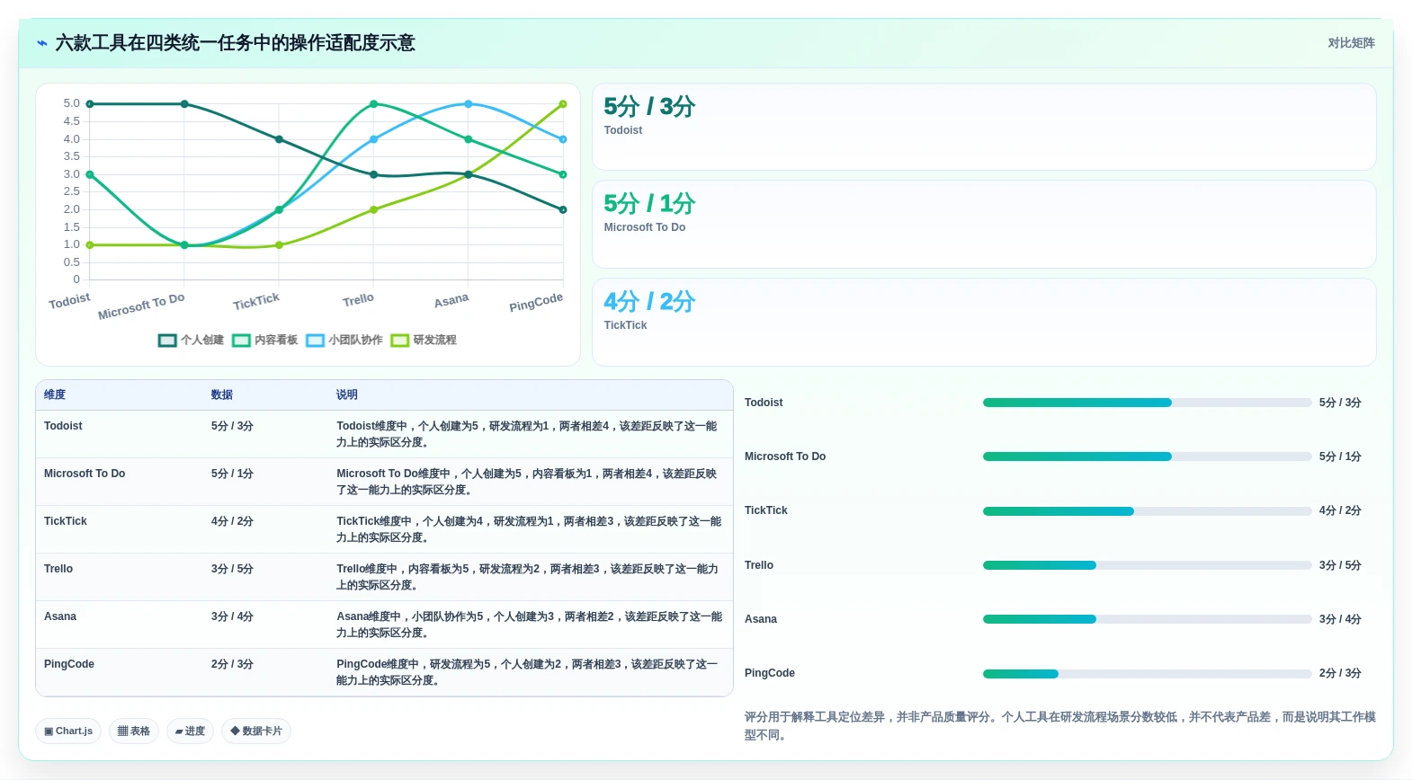Select the Trello table row name

pyautogui.click(x=58, y=569)
